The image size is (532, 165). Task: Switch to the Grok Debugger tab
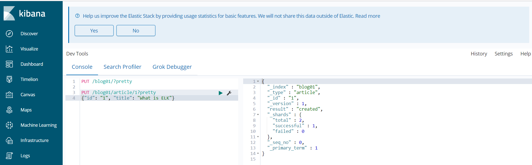click(x=172, y=67)
